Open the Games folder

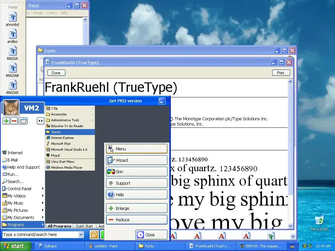pyautogui.click(x=70, y=132)
